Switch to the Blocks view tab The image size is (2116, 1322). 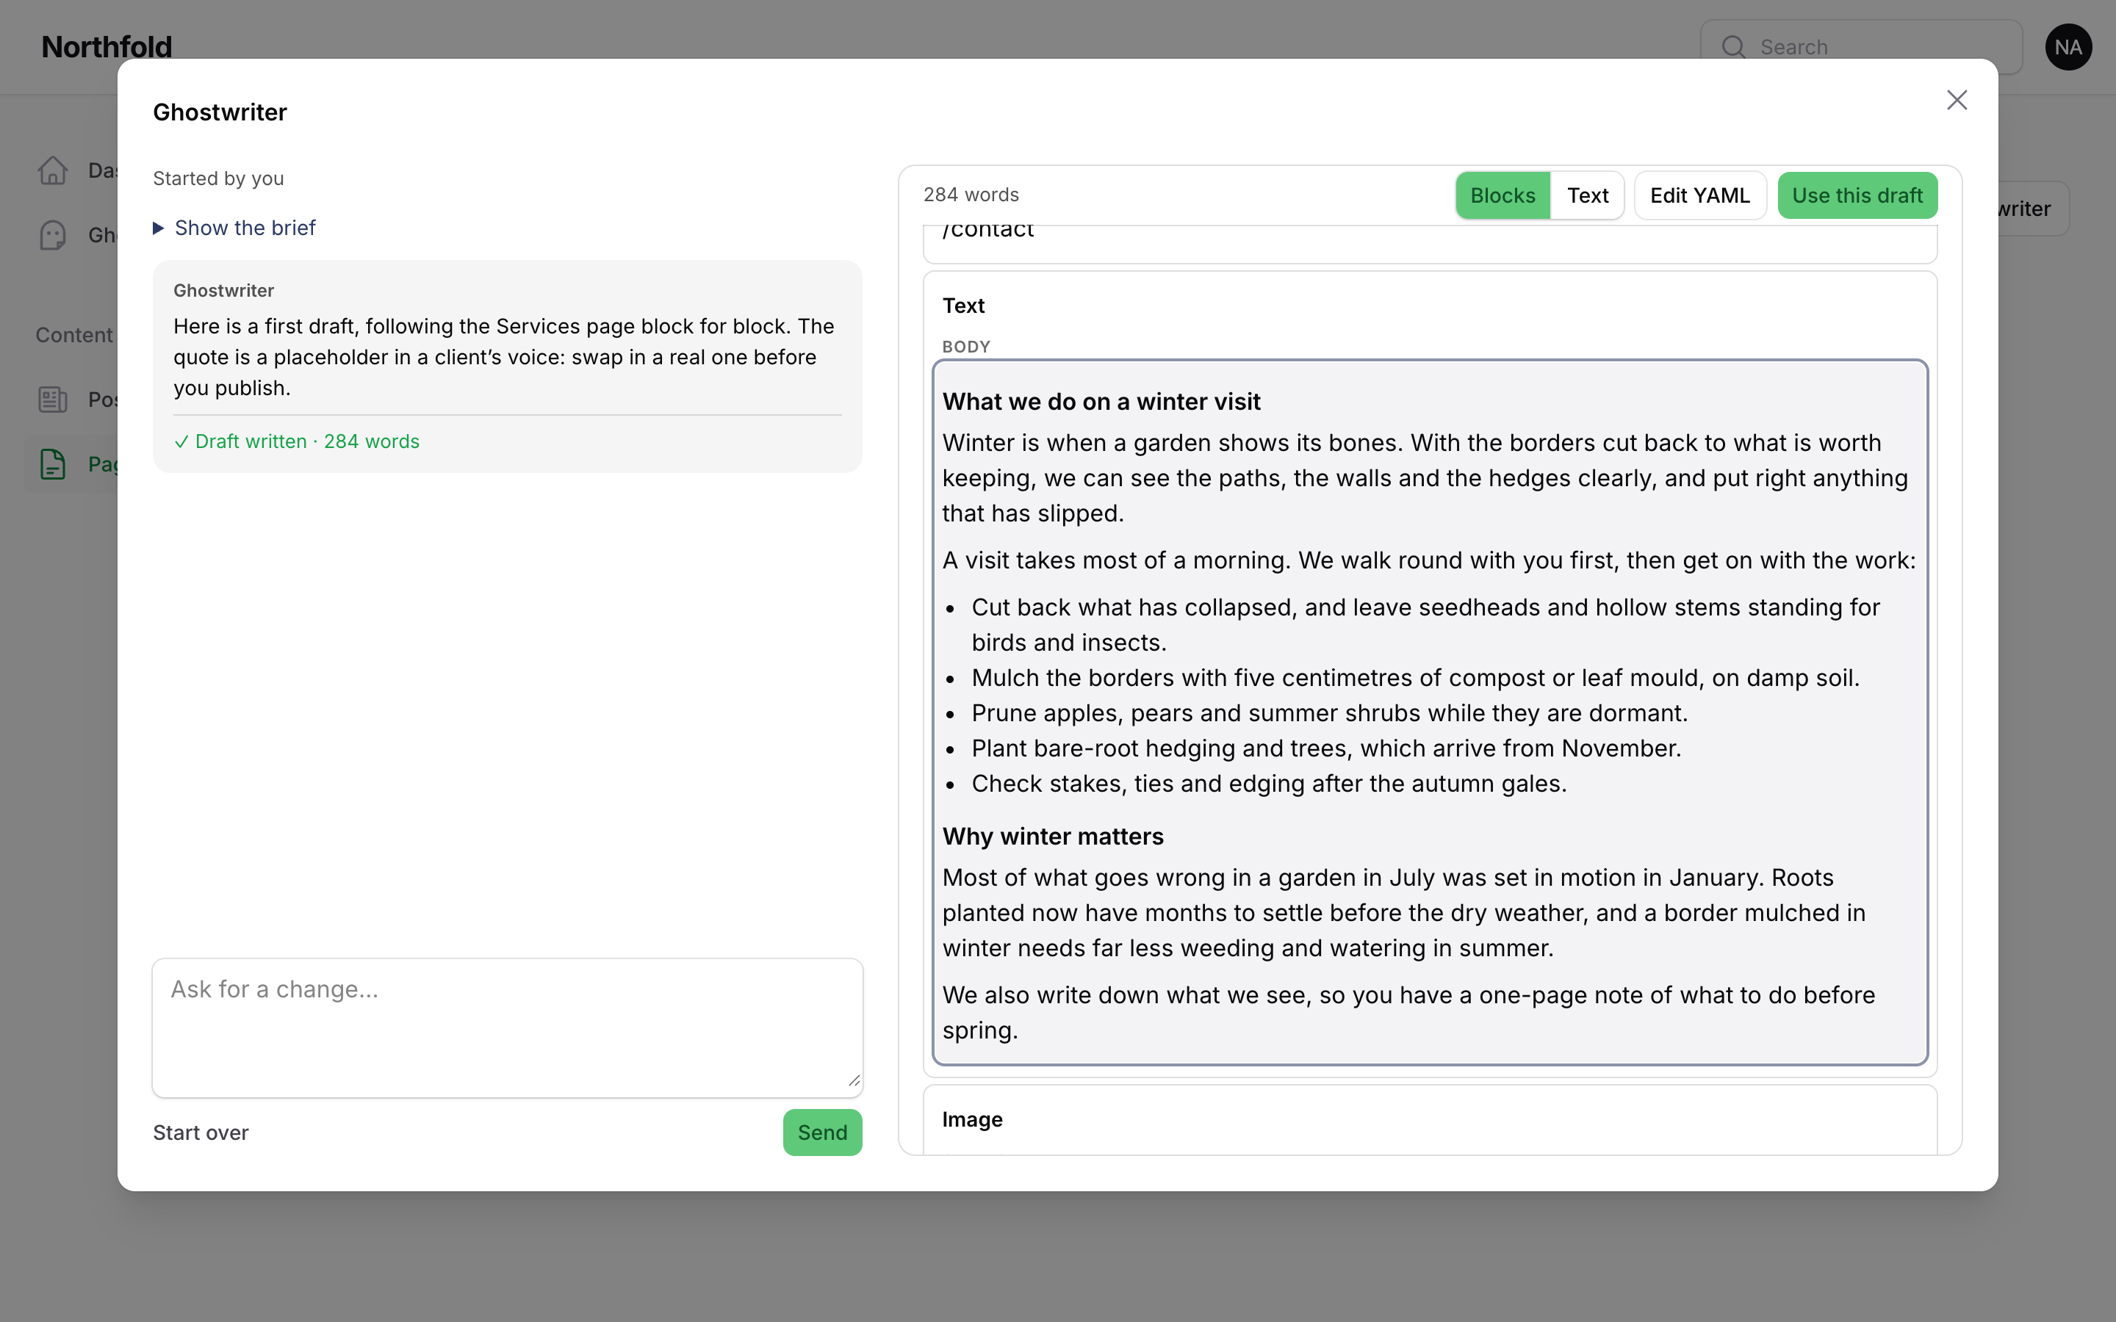click(x=1503, y=195)
